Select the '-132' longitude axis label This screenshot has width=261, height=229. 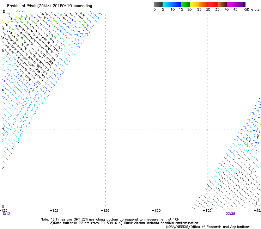(x=54, y=211)
